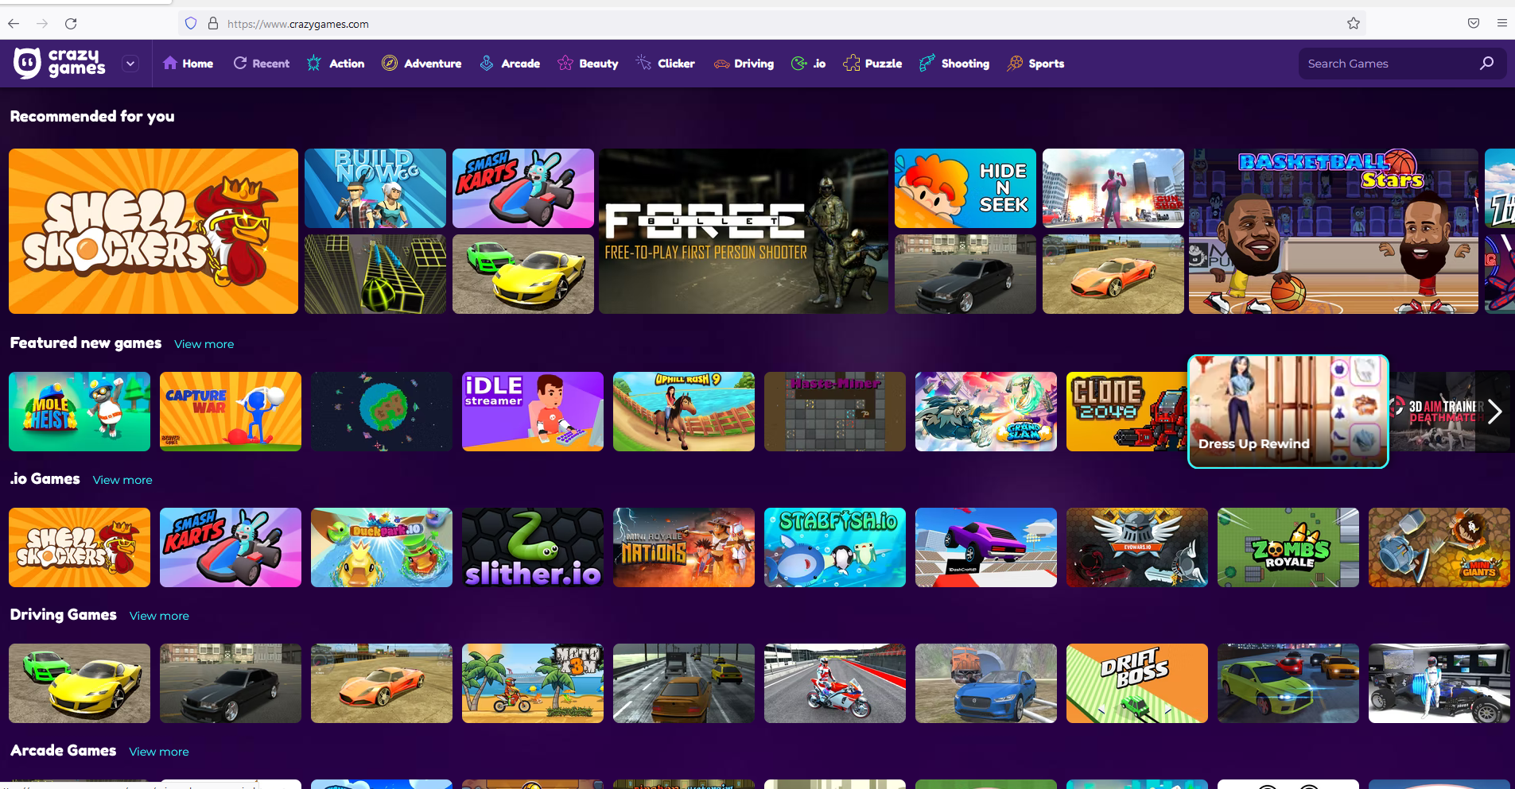The width and height of the screenshot is (1515, 789).
Task: Bookmark this page with the star icon
Action: coord(1354,24)
